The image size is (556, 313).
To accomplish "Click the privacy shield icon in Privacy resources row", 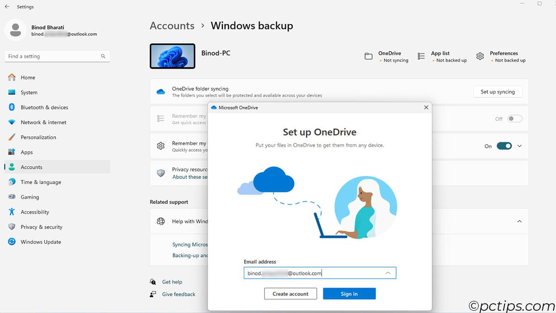I will click(x=161, y=173).
